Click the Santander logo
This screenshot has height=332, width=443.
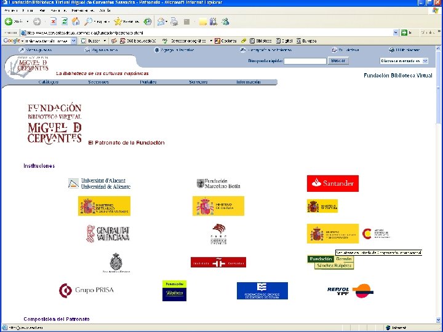tap(332, 183)
